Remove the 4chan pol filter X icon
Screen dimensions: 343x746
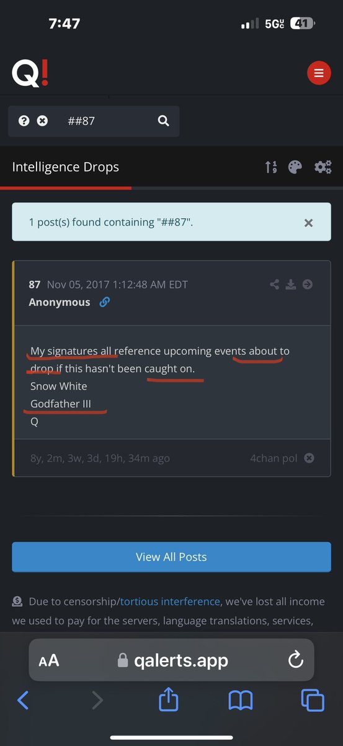point(309,458)
